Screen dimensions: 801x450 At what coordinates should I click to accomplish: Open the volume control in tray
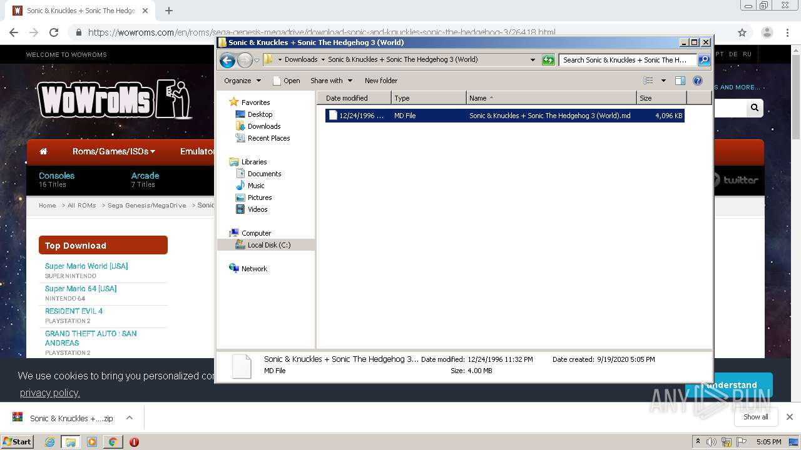pyautogui.click(x=712, y=442)
